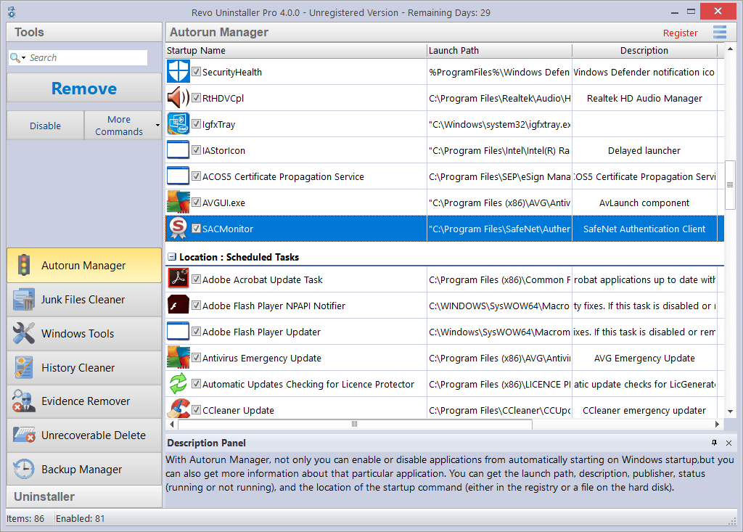Click the horizontal scrollbar right arrow

[x=717, y=424]
